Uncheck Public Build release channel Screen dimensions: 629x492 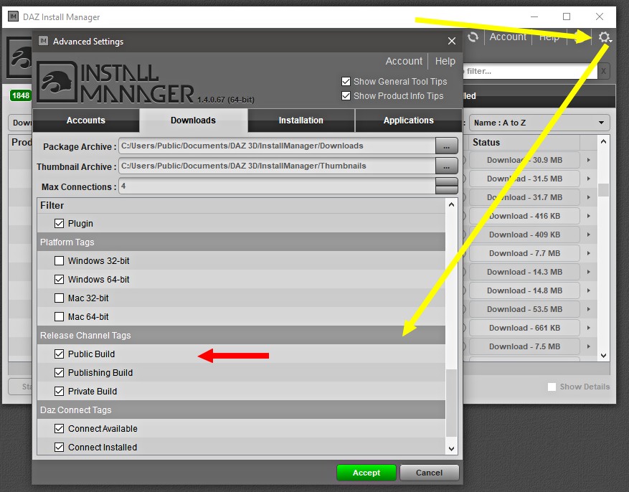[59, 354]
